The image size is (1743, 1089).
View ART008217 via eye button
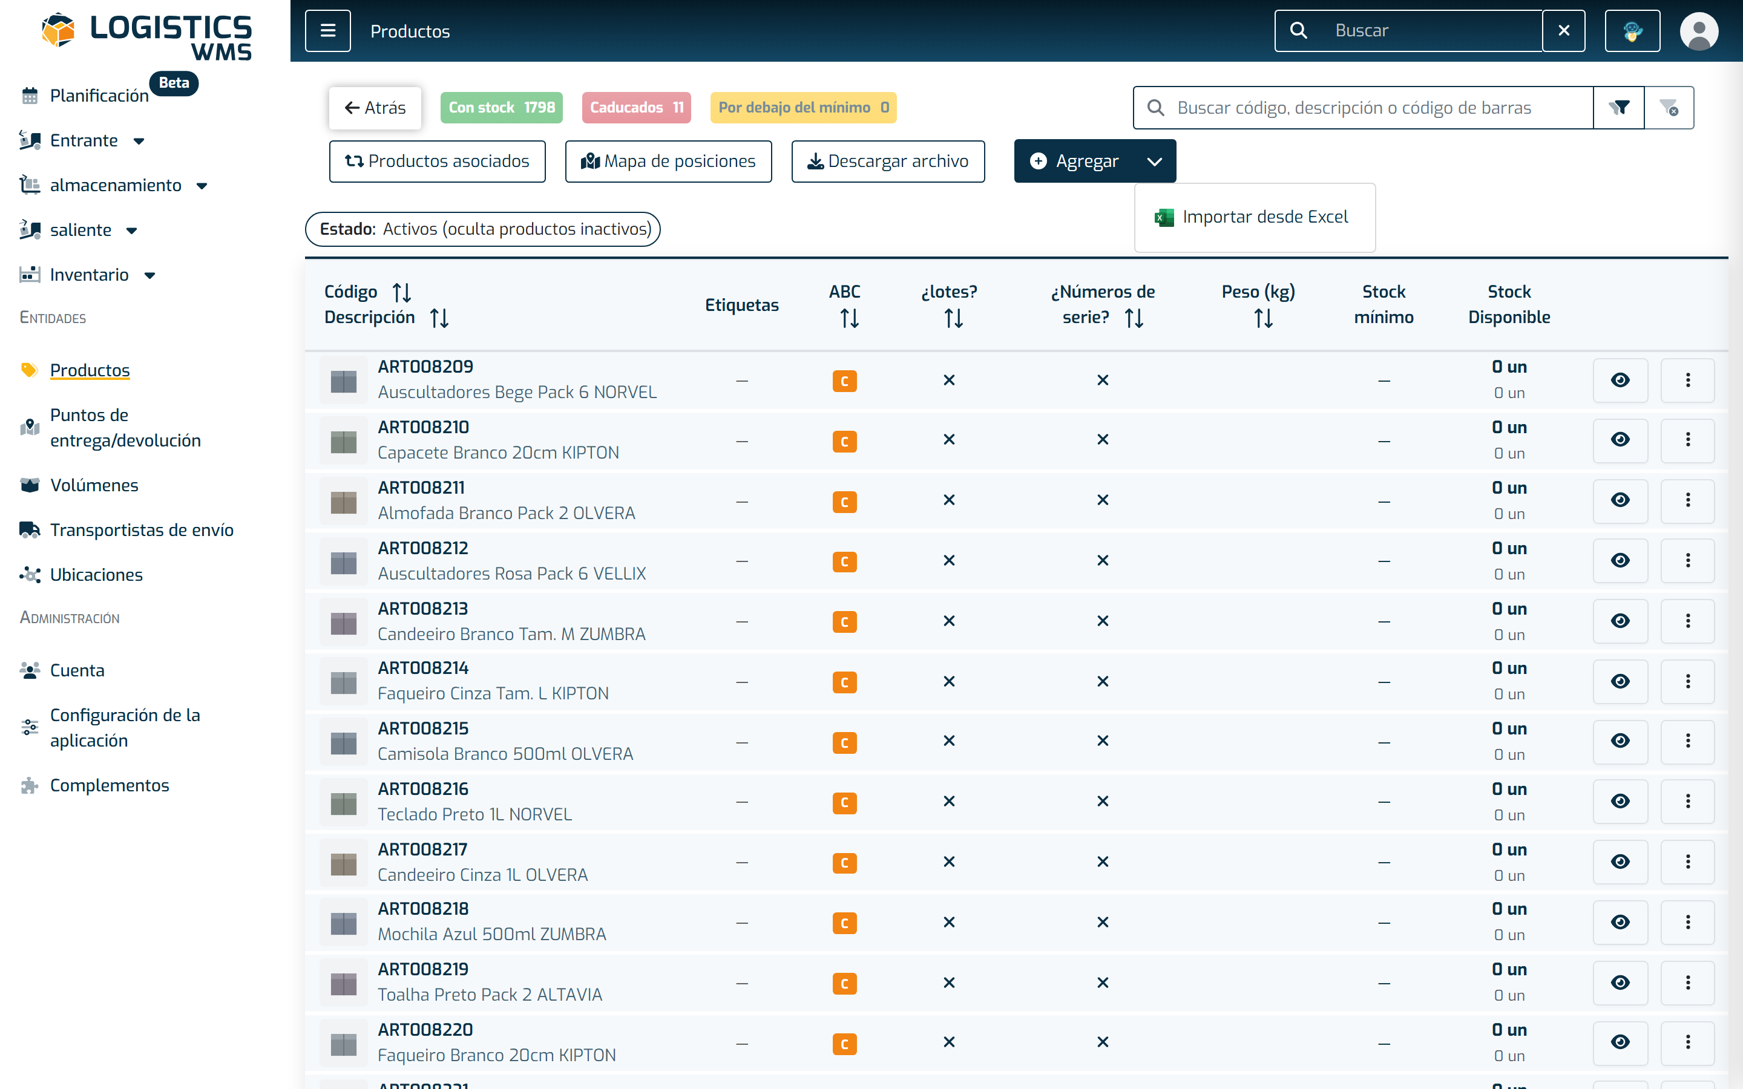1620,862
